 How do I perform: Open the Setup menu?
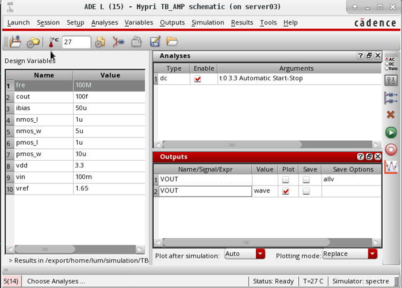(x=75, y=23)
